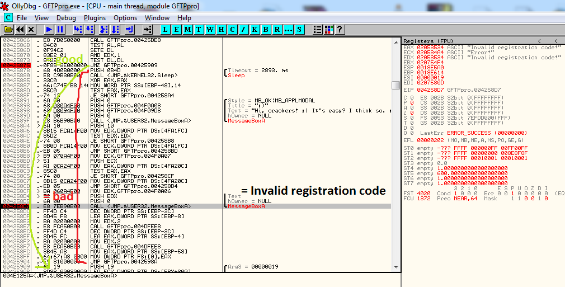Click the Registers (FPU) header bar
Image resolution: width=565 pixels, height=287 pixels.
483,41
